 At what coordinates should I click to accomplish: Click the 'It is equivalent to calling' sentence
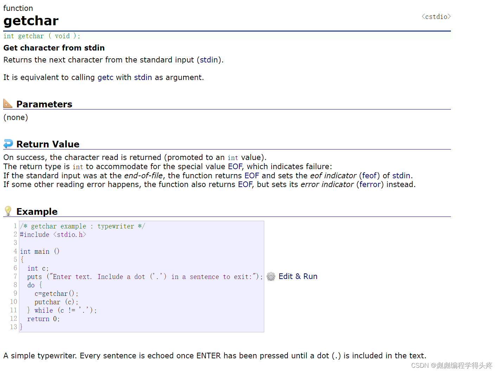[104, 78]
